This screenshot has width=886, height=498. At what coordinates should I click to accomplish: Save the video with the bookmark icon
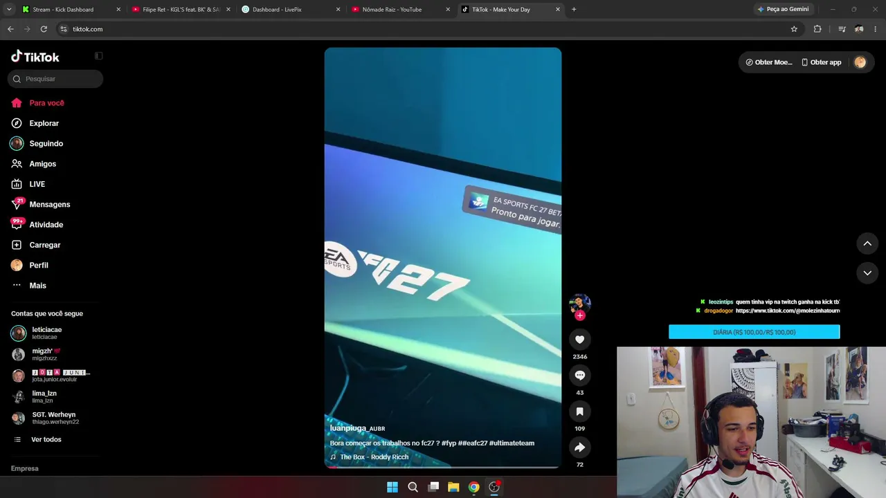(580, 412)
